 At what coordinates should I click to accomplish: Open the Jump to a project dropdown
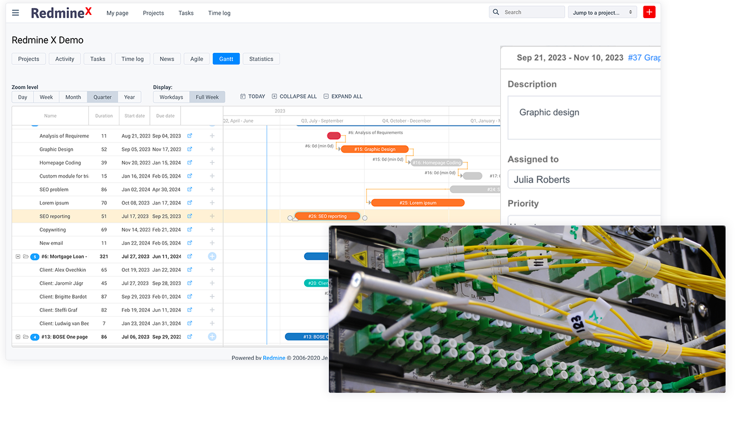click(x=603, y=12)
